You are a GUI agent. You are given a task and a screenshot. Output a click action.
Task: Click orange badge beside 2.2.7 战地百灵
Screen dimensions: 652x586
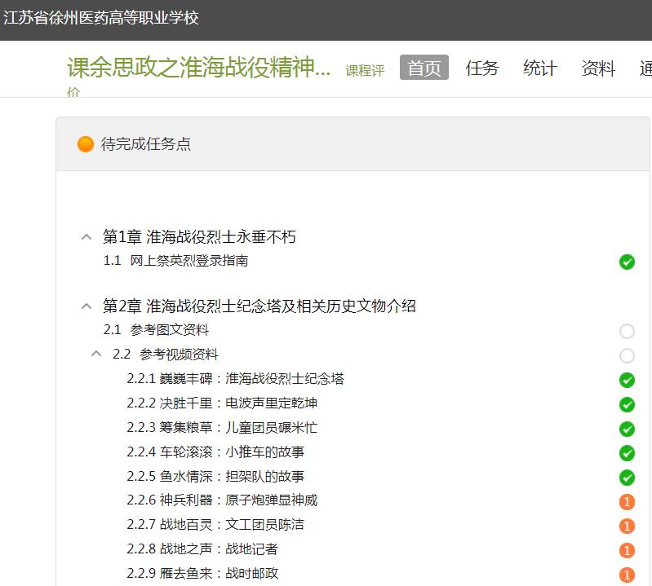(627, 526)
